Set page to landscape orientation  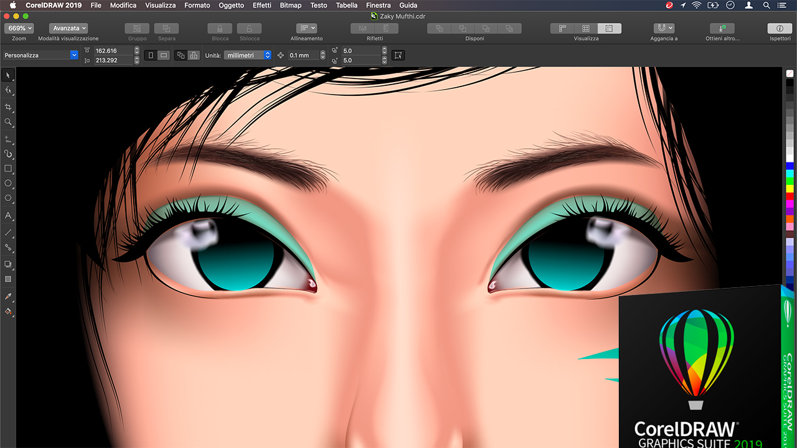pyautogui.click(x=163, y=55)
